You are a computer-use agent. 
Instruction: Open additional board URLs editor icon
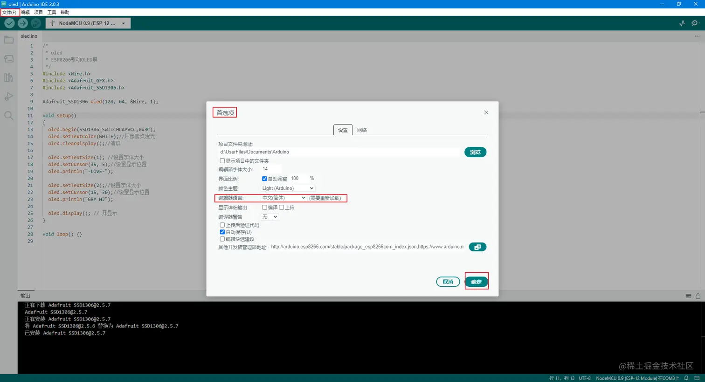477,247
